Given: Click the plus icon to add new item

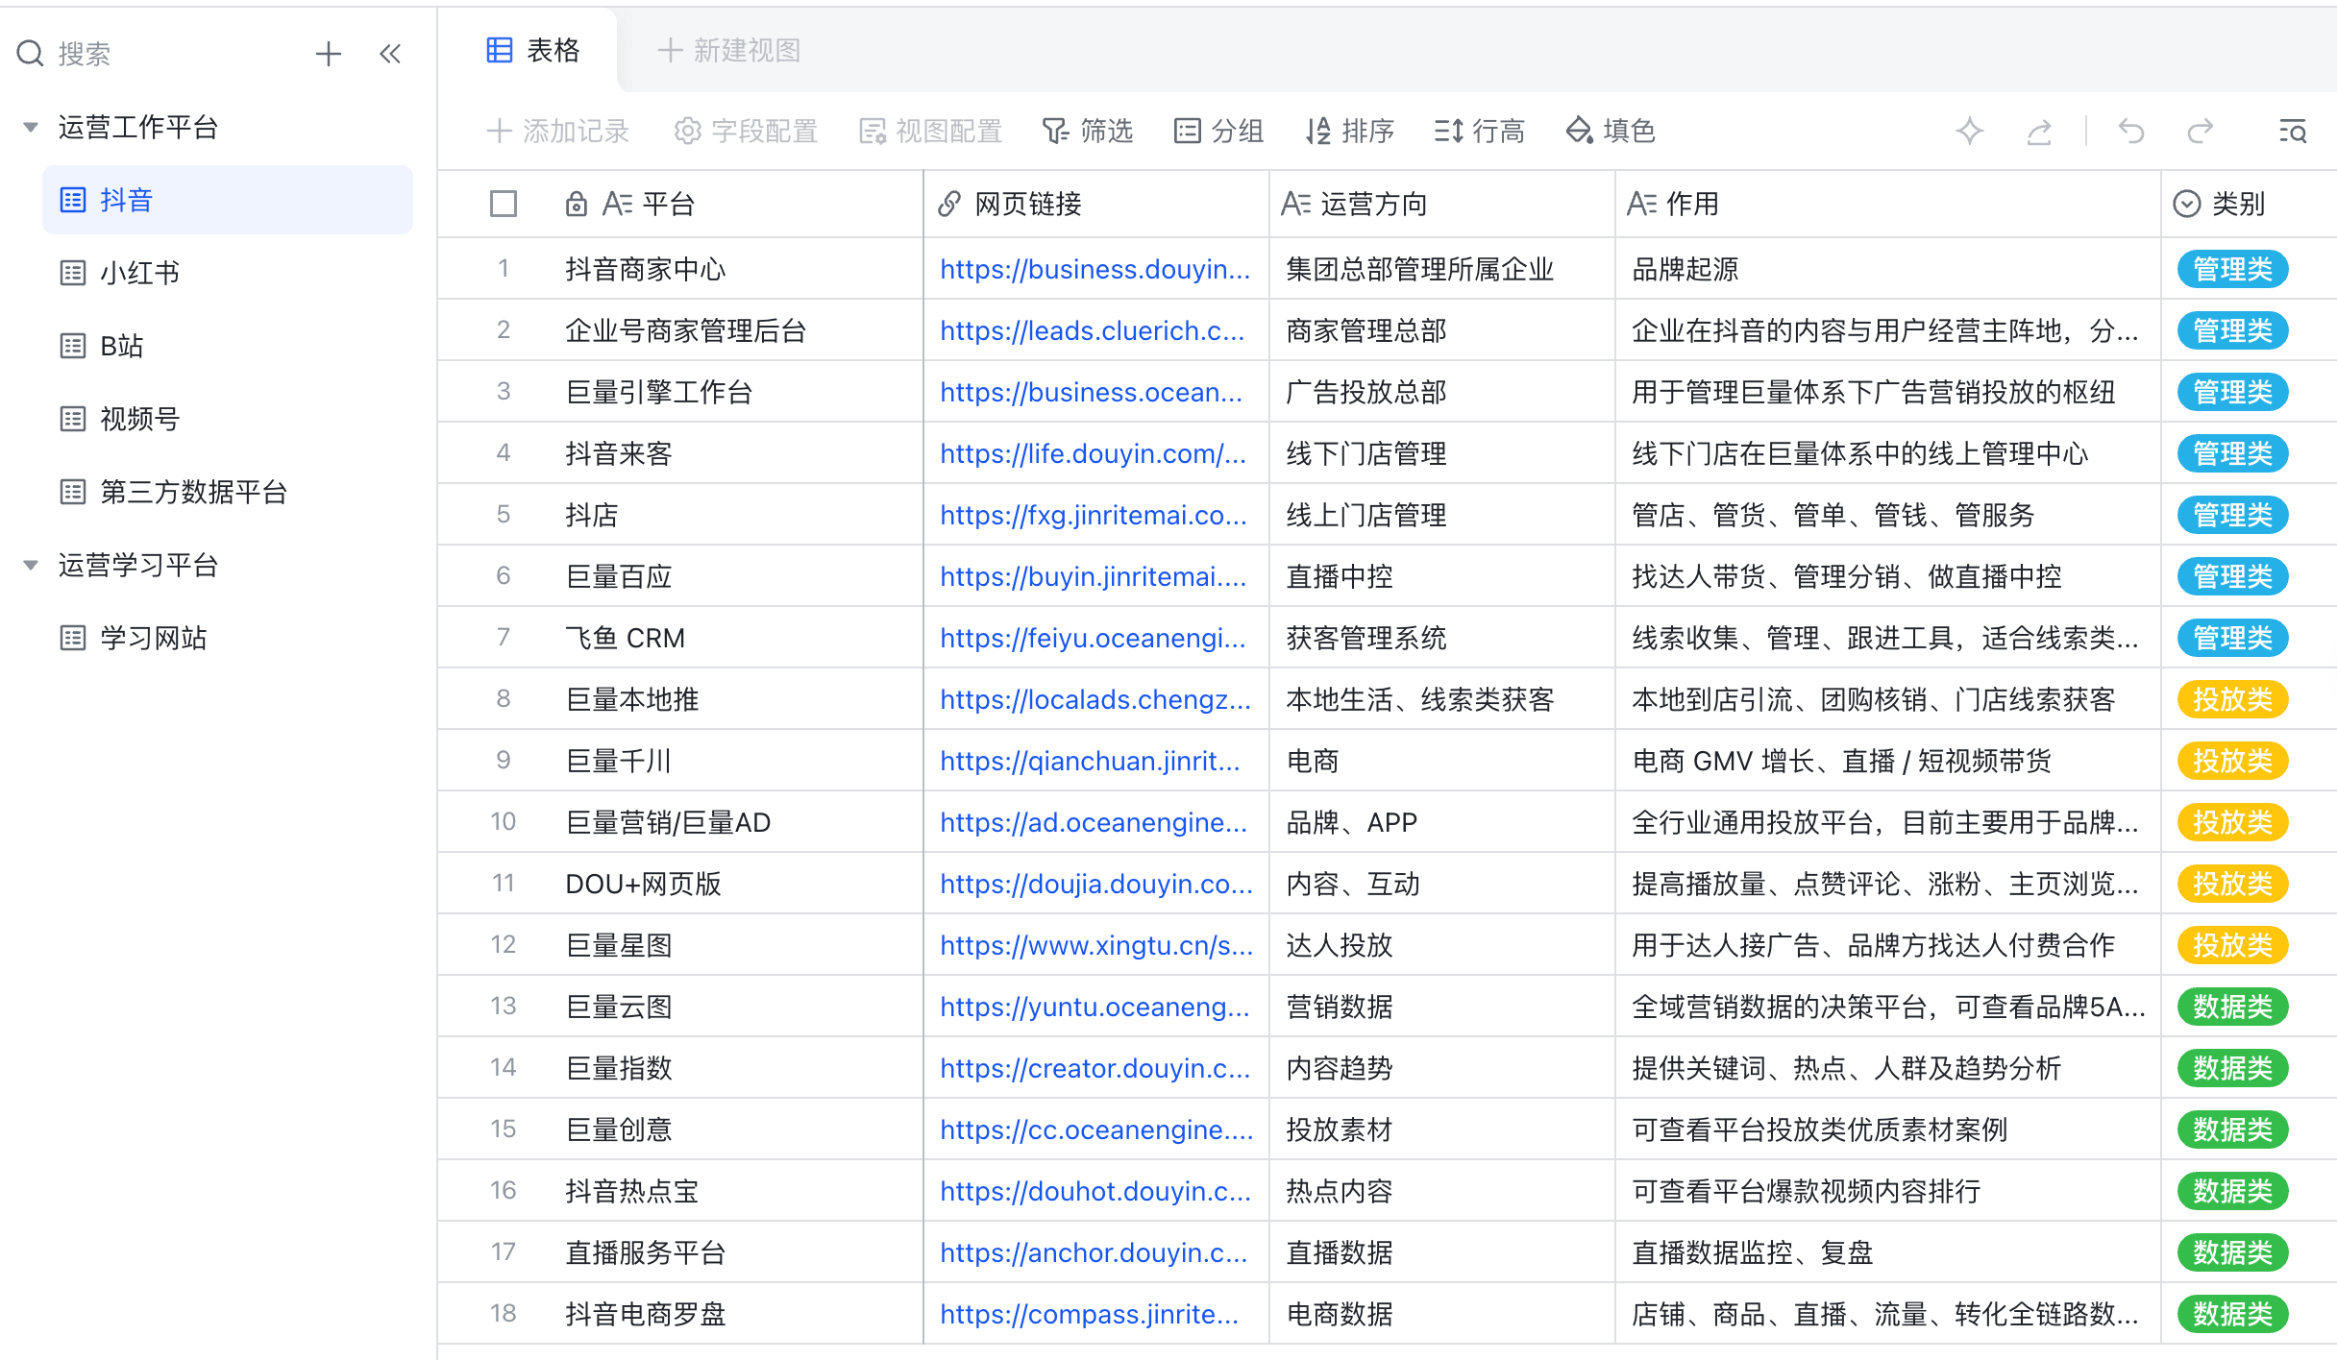Looking at the screenshot, I should pyautogui.click(x=329, y=53).
